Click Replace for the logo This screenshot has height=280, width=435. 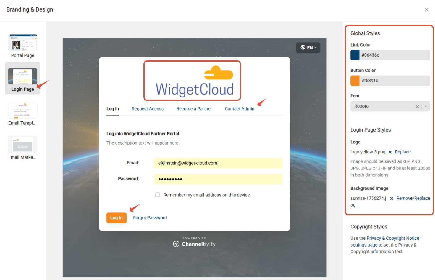(403, 152)
